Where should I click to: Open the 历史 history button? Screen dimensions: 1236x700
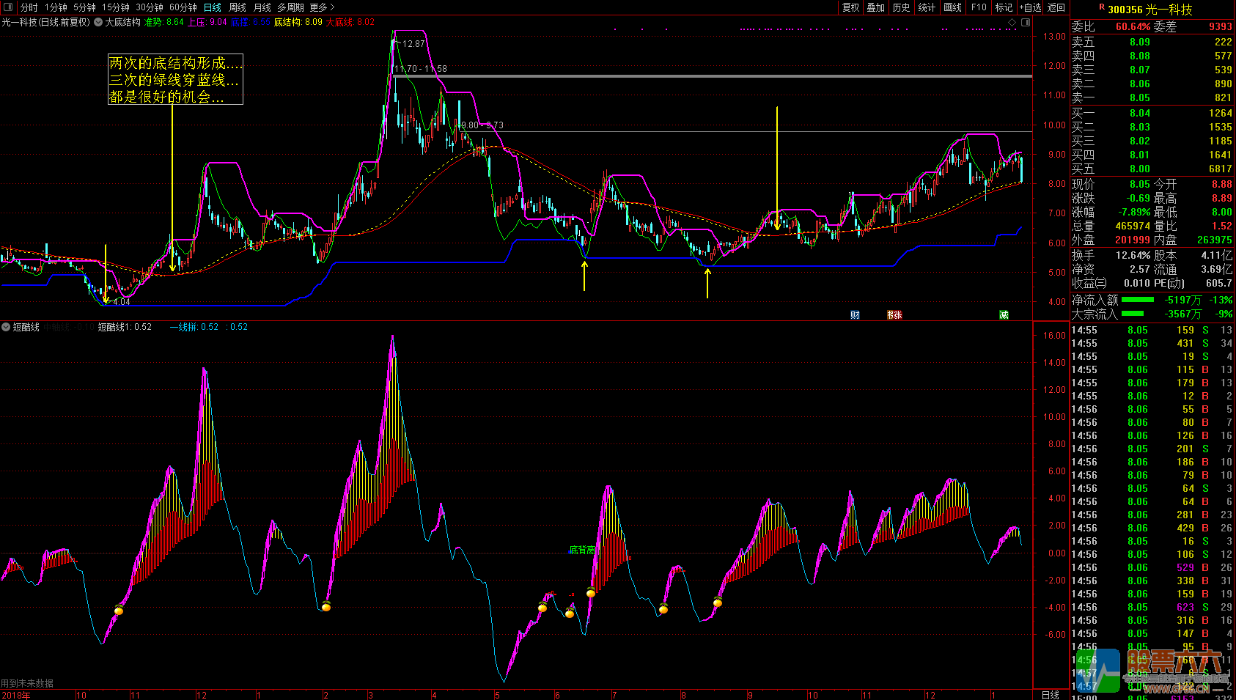(902, 7)
